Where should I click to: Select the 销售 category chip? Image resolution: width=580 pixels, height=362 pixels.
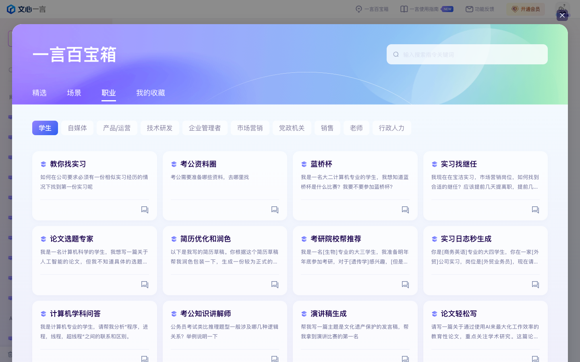327,128
